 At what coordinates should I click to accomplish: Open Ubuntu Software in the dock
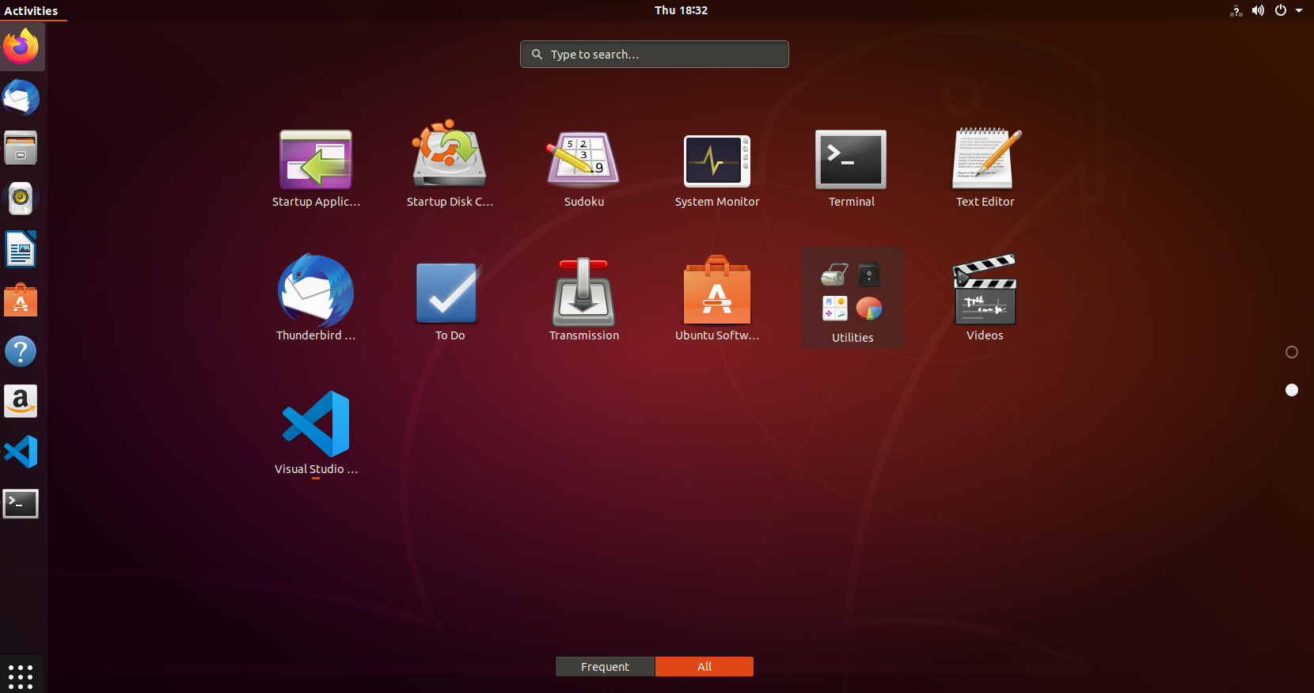coord(21,300)
